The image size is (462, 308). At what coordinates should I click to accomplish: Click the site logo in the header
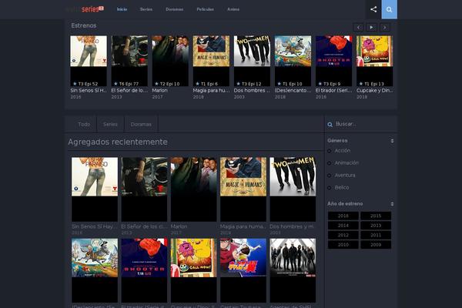(85, 9)
